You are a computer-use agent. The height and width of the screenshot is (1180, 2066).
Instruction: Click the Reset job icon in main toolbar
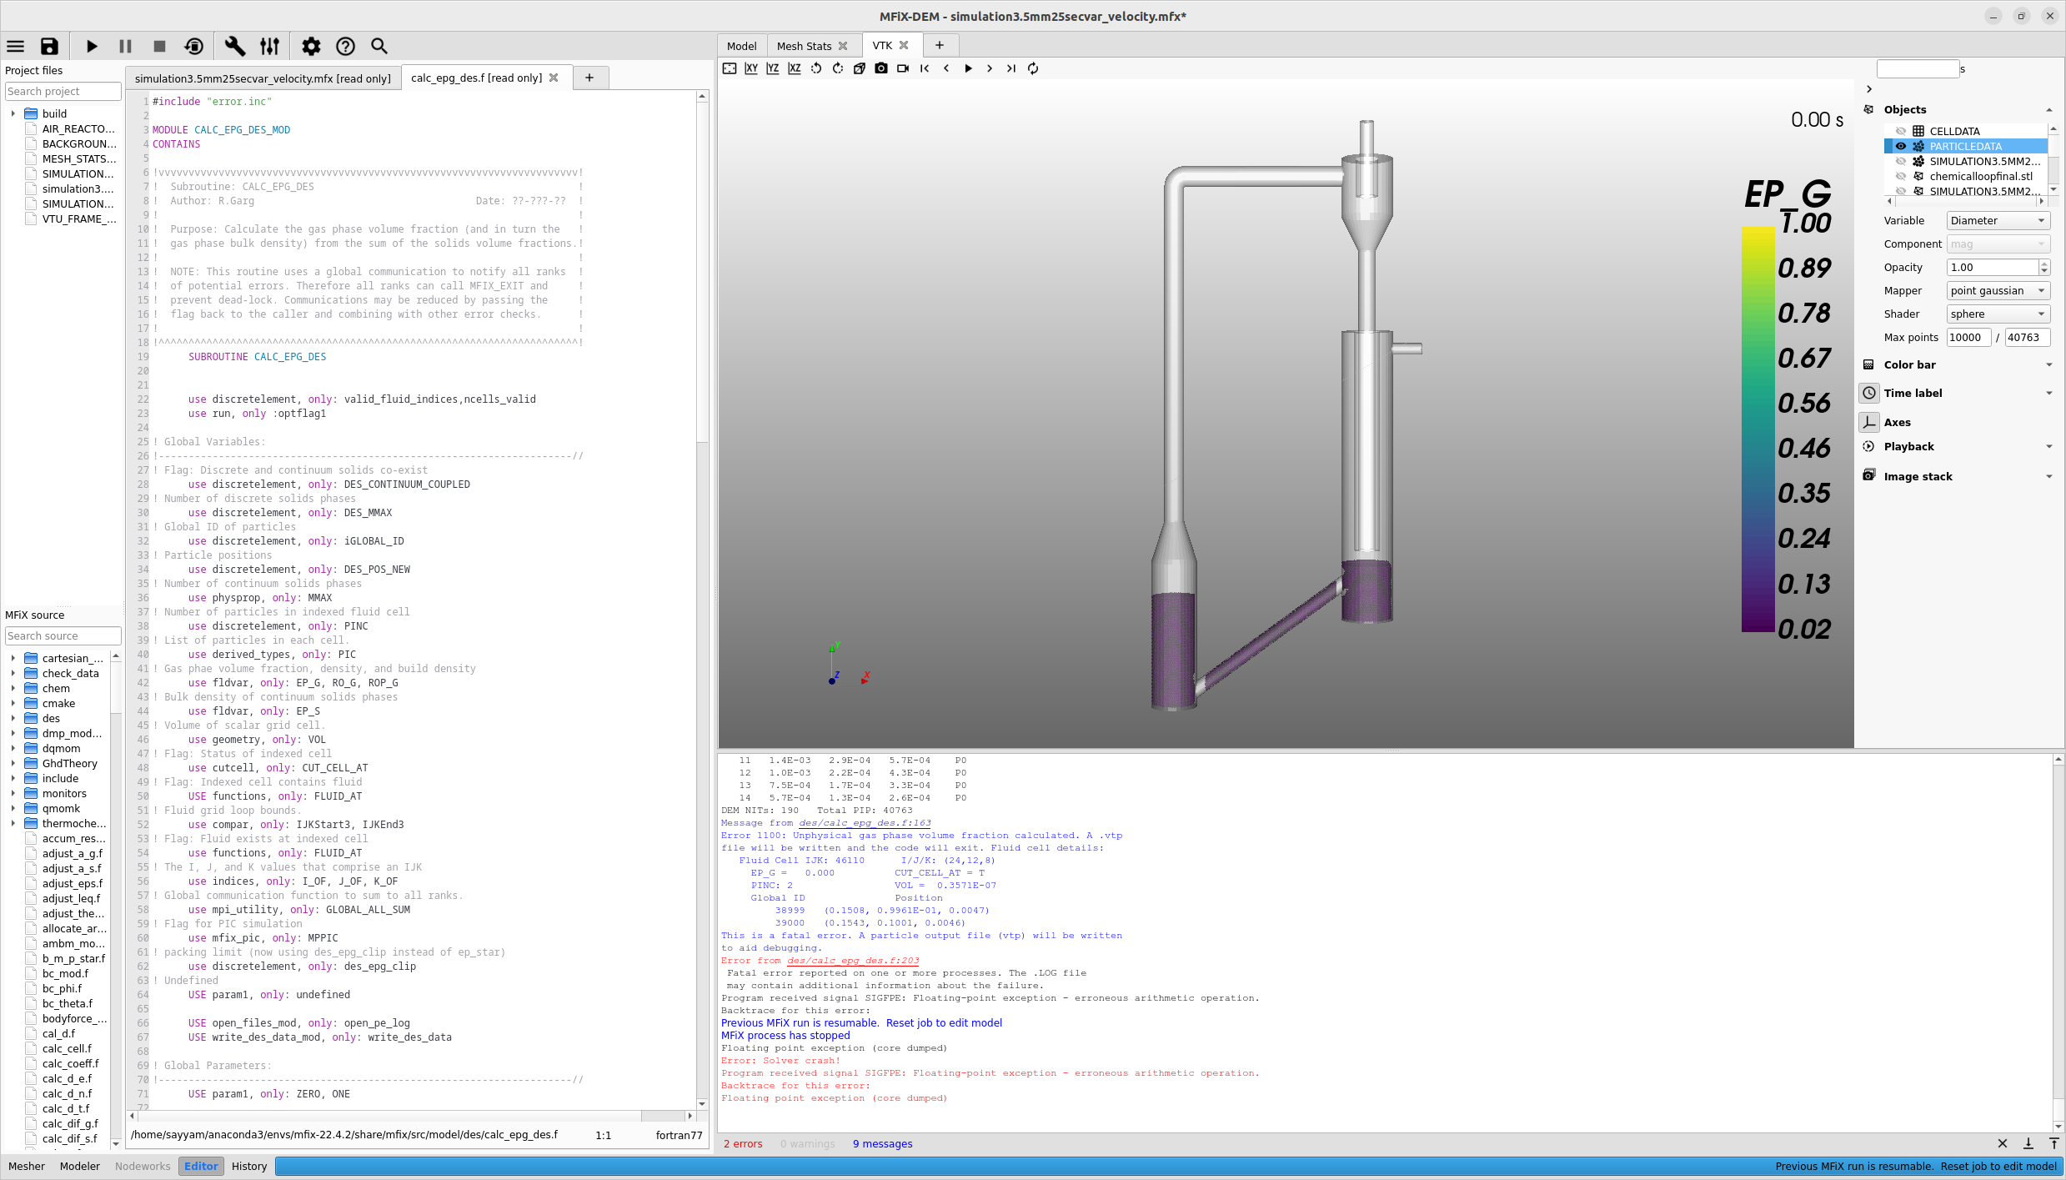193,47
